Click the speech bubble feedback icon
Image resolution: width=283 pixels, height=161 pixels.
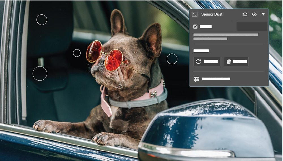click(x=196, y=79)
